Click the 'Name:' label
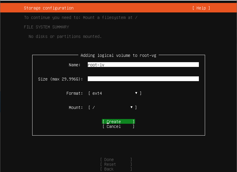This screenshot has height=172, width=237. pos(74,65)
